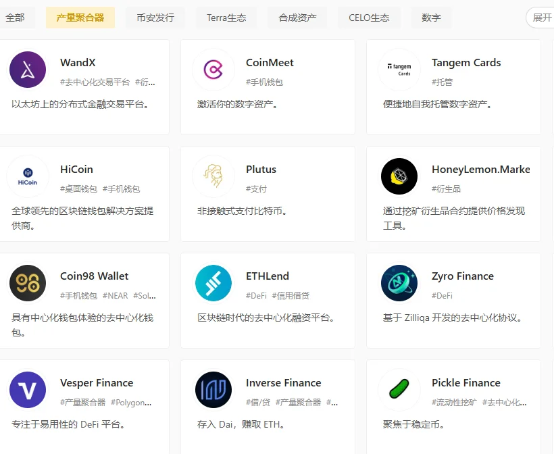Image resolution: width=554 pixels, height=454 pixels.
Task: Click the #托管 tag under Tangem Cards
Action: click(443, 82)
